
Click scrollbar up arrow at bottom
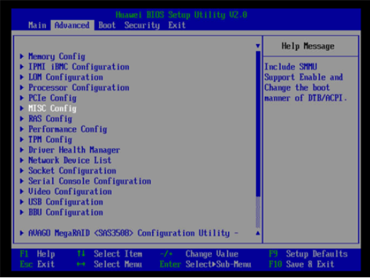coord(258,233)
